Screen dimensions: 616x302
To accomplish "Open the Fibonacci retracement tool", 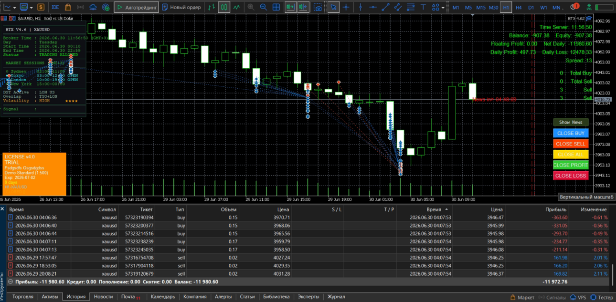I will (x=411, y=7).
